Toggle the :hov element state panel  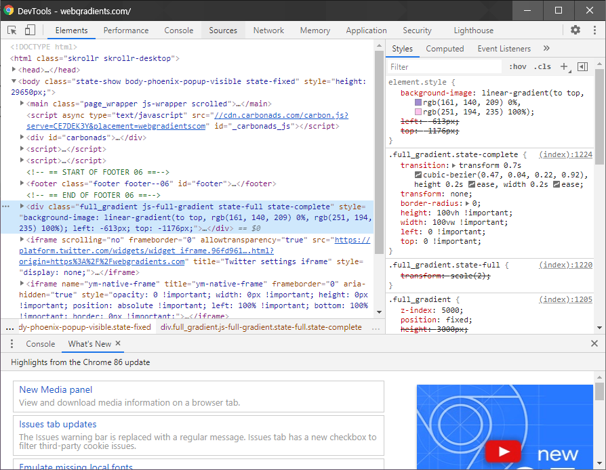(x=517, y=66)
